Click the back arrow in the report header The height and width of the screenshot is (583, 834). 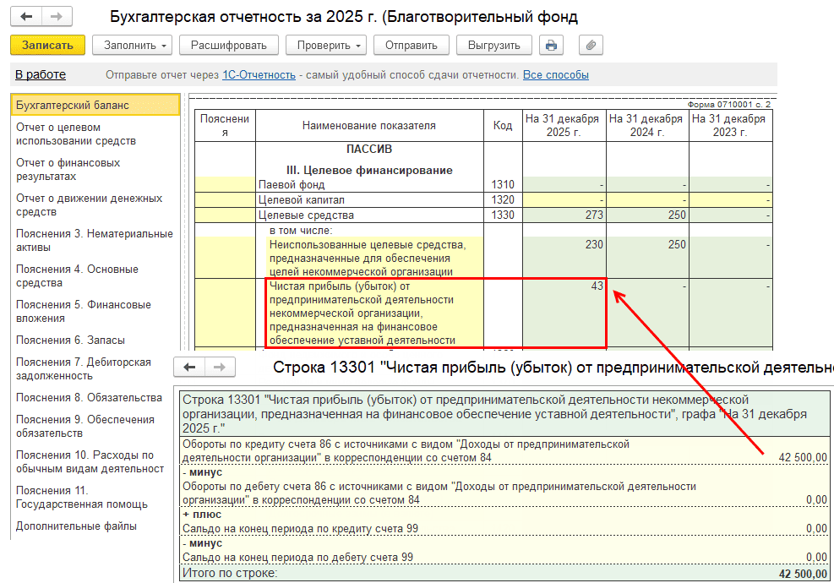(27, 17)
